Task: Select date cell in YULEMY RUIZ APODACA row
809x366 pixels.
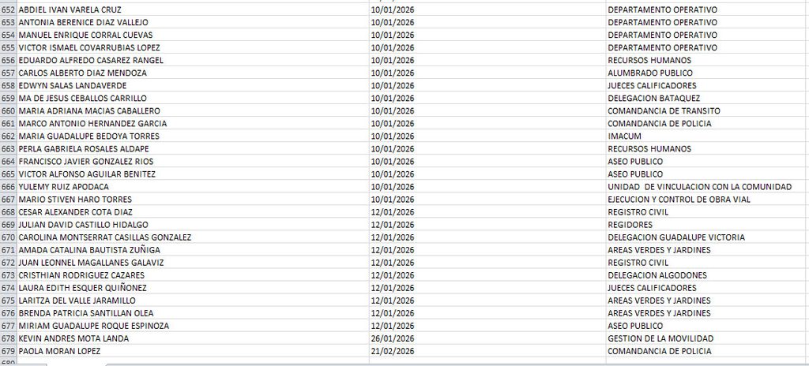Action: [x=487, y=187]
